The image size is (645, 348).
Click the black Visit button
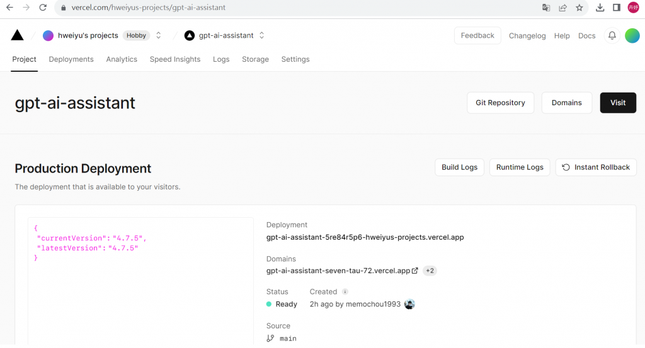point(618,103)
